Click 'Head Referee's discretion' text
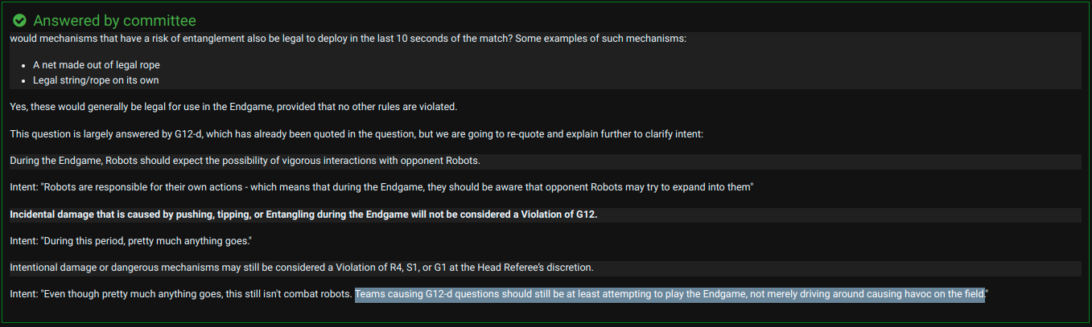The image size is (1092, 327). pyautogui.click(x=534, y=268)
